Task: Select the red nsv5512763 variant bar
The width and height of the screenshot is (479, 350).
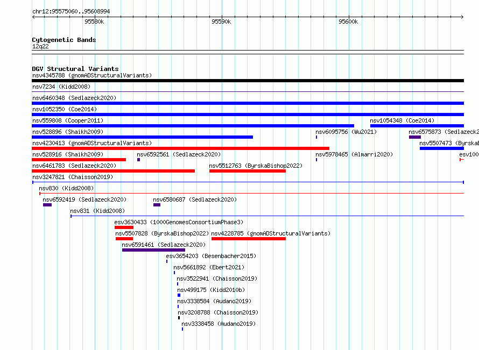Action: tap(248, 171)
